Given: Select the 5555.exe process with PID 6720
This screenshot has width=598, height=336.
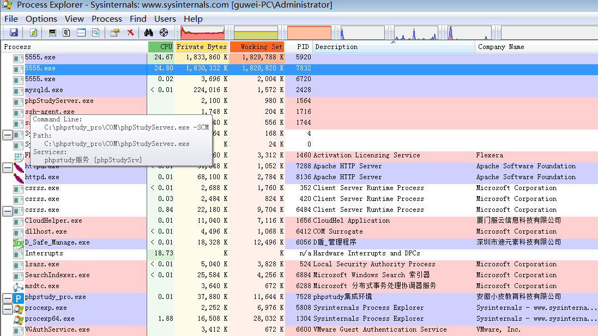Looking at the screenshot, I should (x=299, y=80).
